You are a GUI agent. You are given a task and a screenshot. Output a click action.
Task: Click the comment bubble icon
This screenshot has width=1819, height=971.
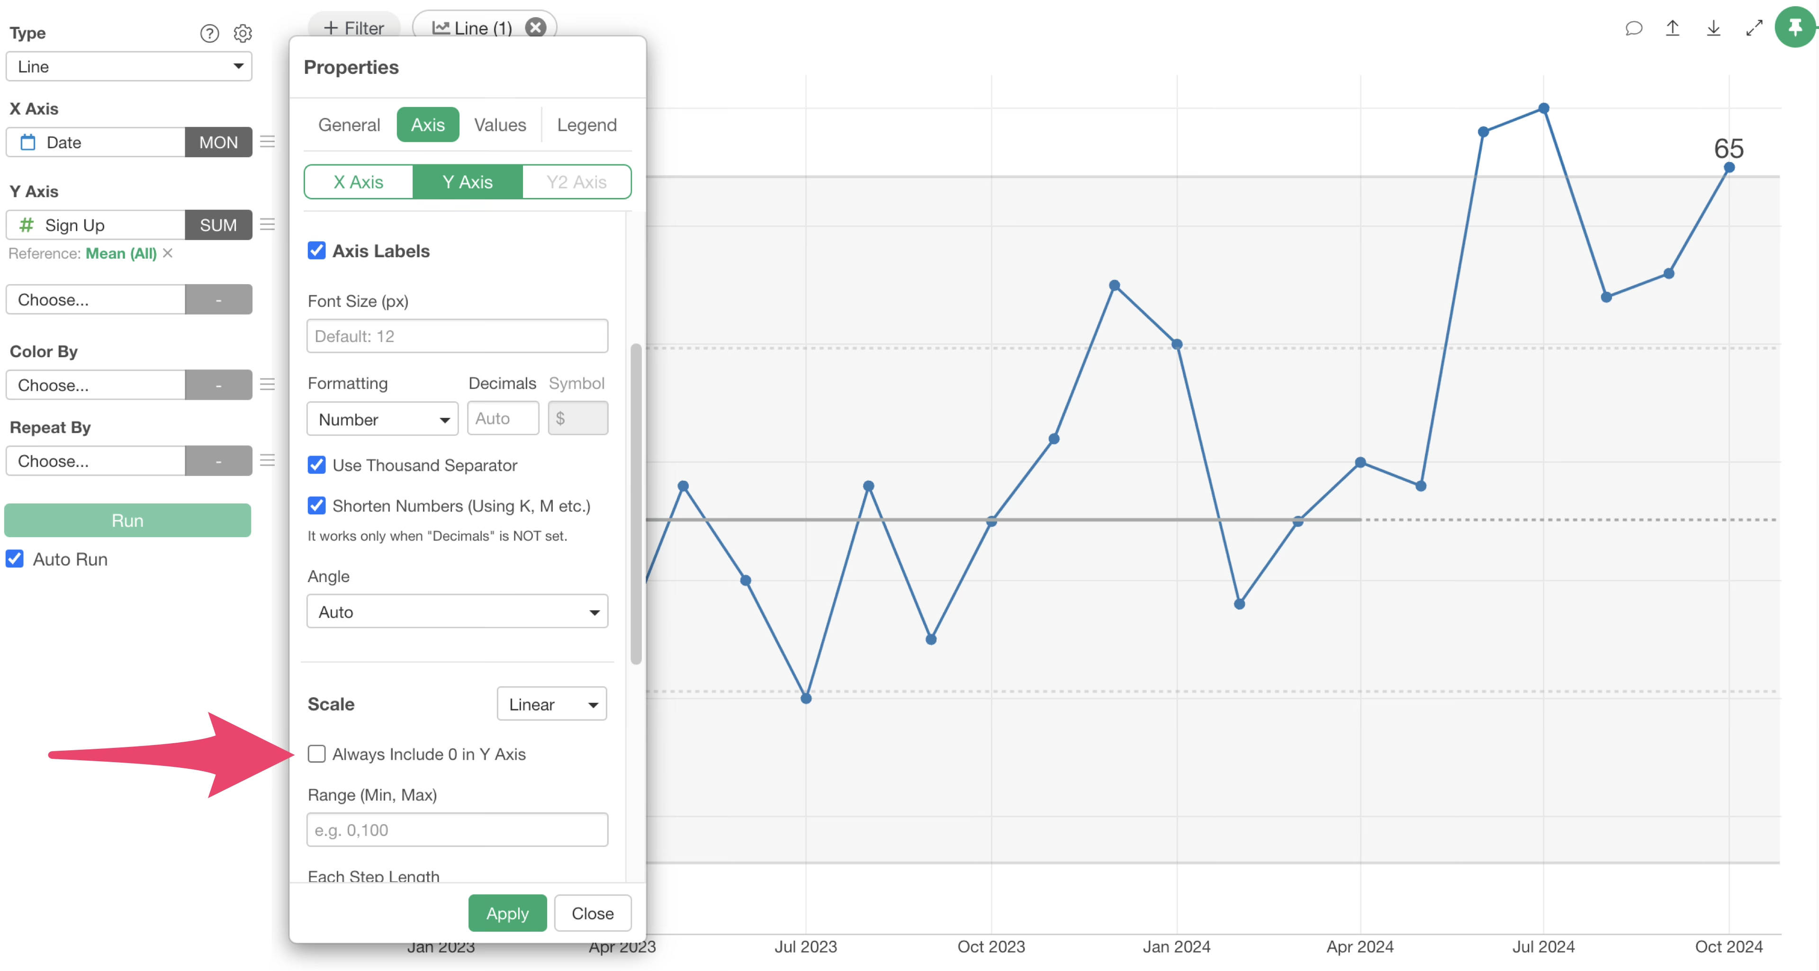pyautogui.click(x=1633, y=28)
